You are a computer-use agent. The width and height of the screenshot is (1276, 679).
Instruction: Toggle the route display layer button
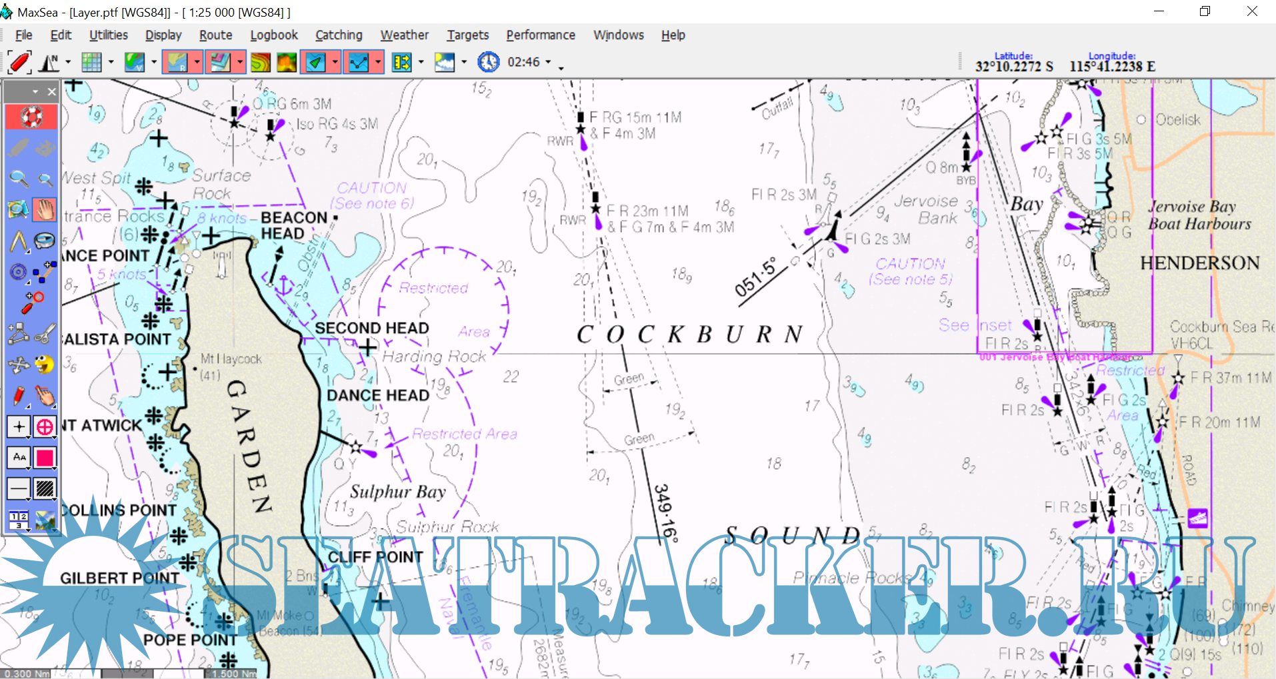point(359,63)
